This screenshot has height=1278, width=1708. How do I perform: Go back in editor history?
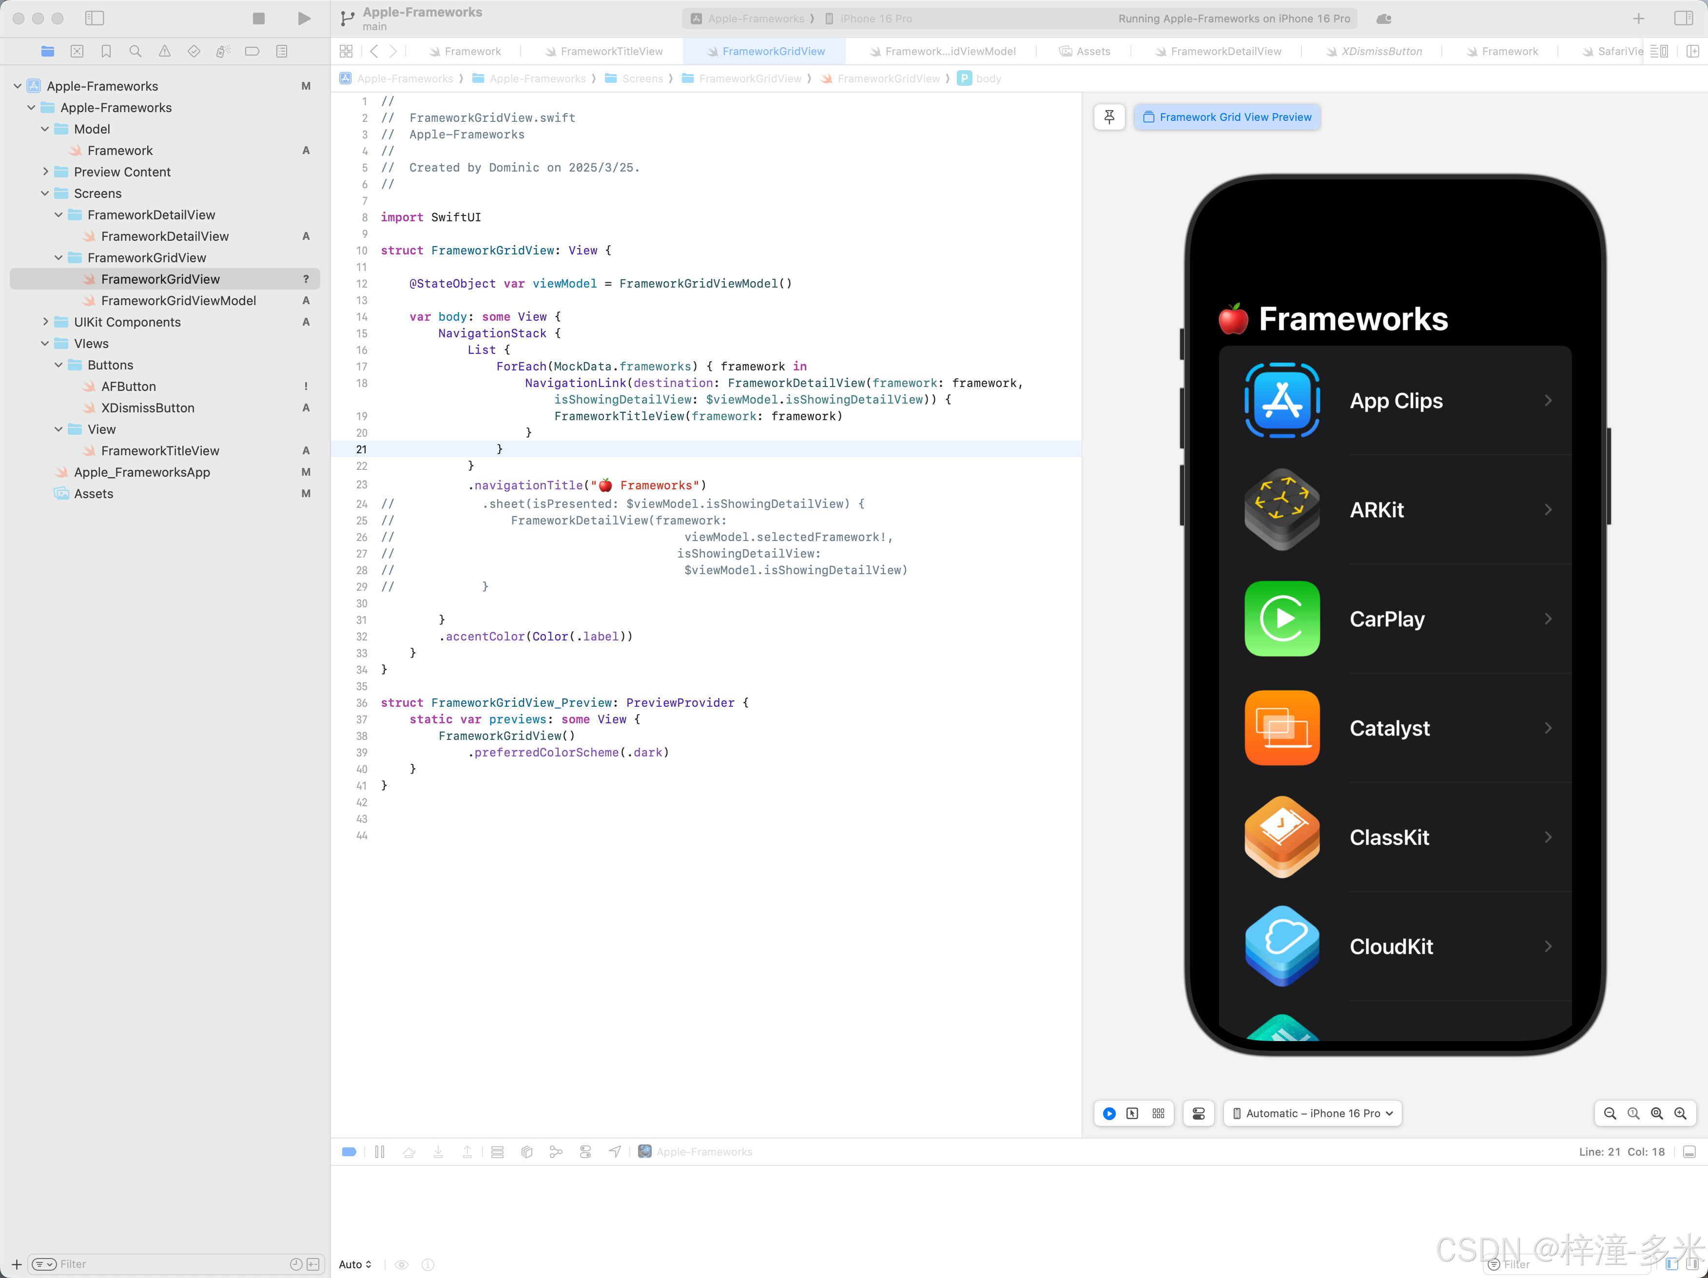click(x=374, y=52)
